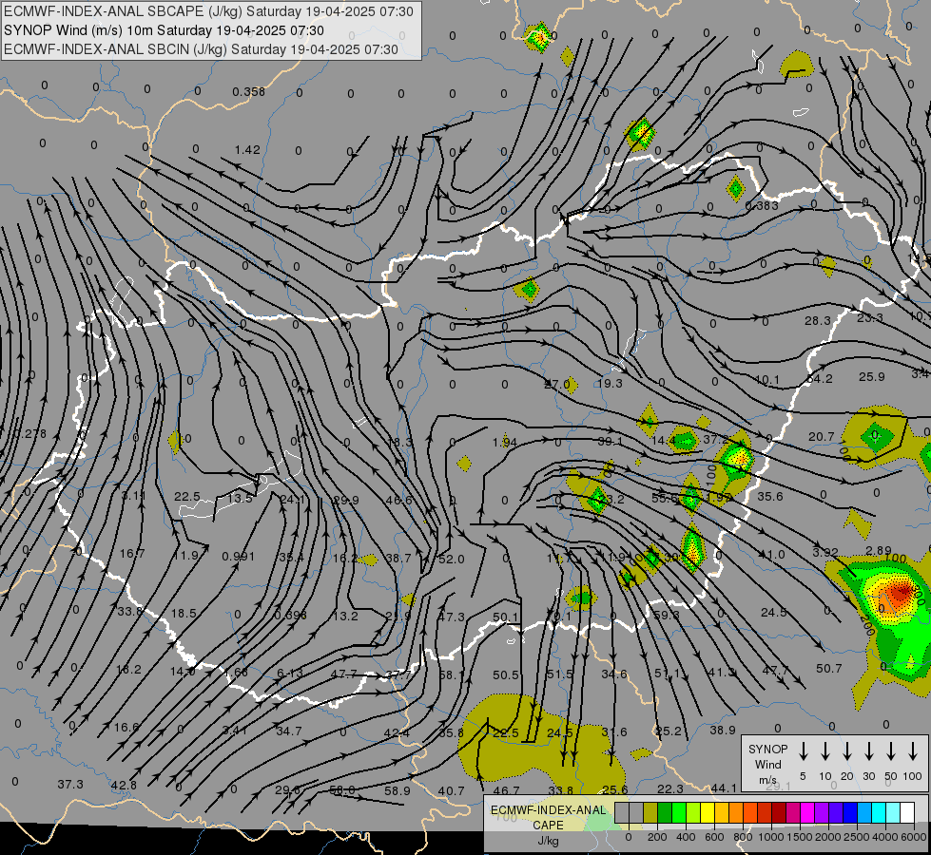Image resolution: width=931 pixels, height=855 pixels.
Task: Click the 19.3 value on the map
Action: 610,383
